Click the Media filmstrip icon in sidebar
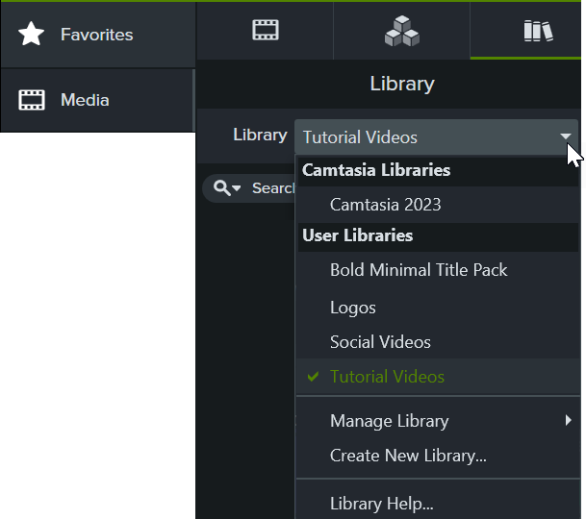This screenshot has height=519, width=586. click(32, 100)
